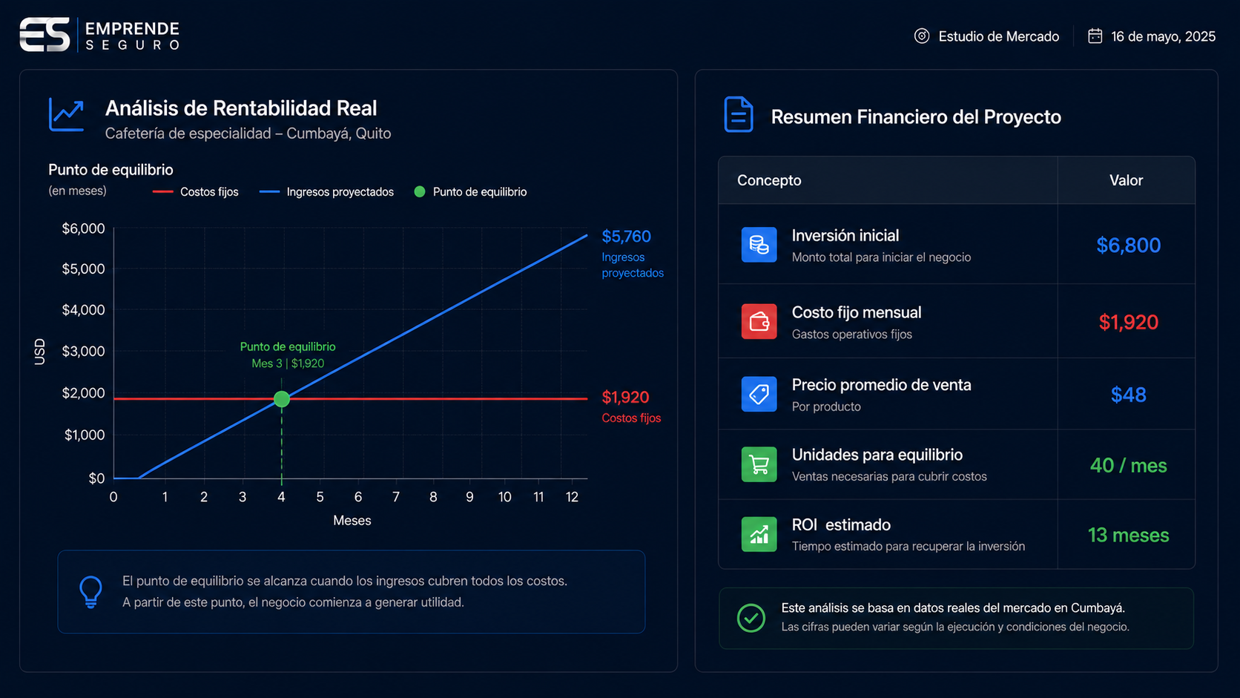Click the Costo fijo mensual row title
The image size is (1240, 698).
pyautogui.click(x=856, y=312)
